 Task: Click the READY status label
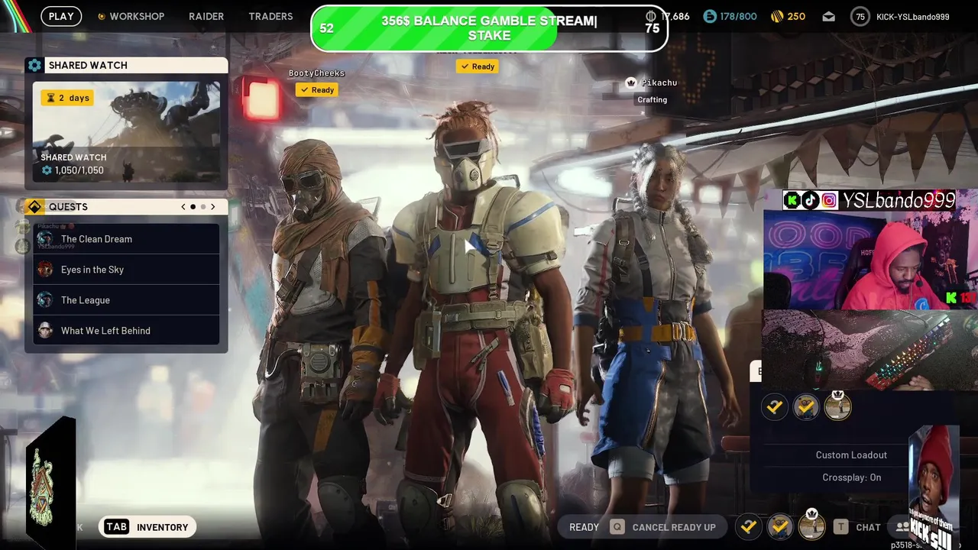point(584,527)
